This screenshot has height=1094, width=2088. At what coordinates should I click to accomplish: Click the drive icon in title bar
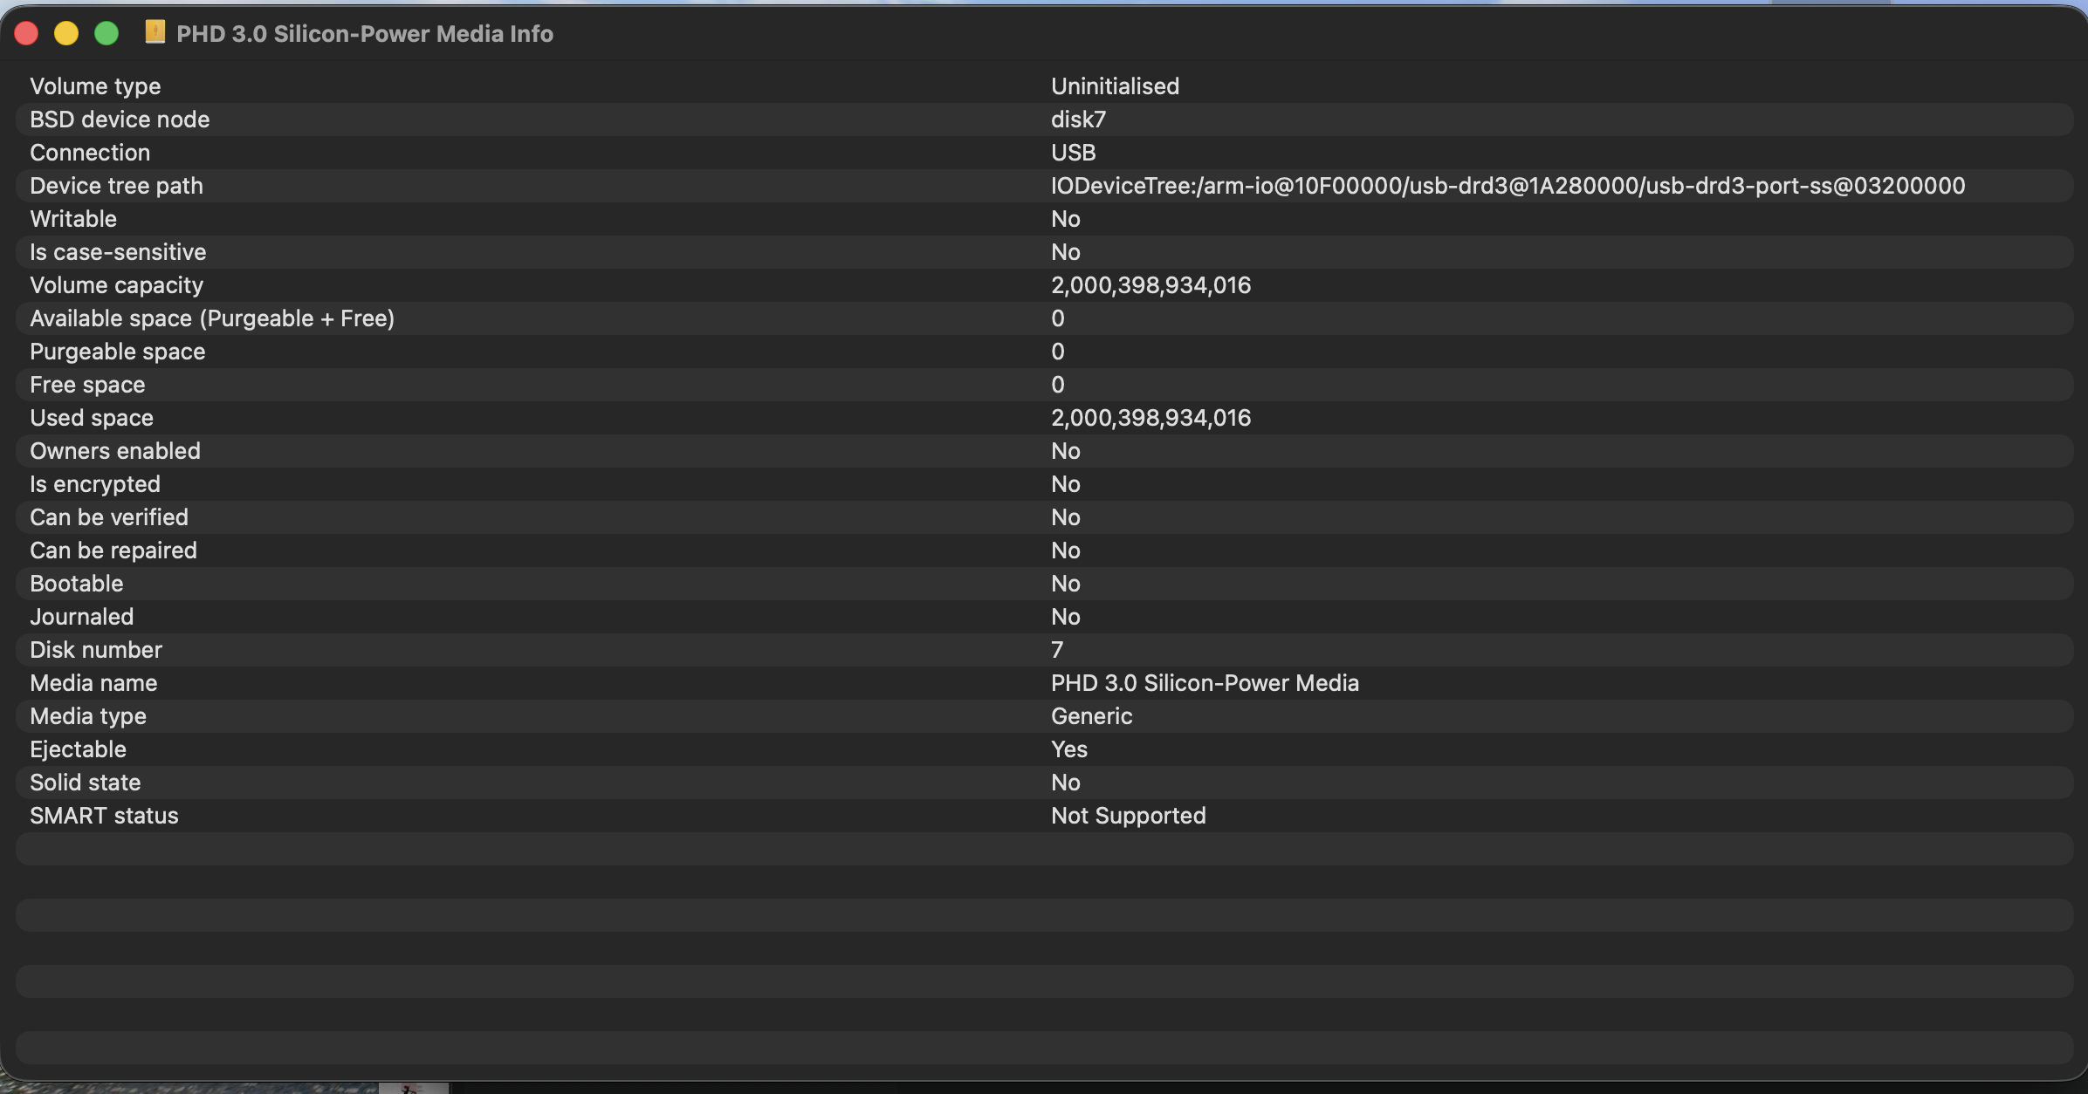pyautogui.click(x=155, y=32)
